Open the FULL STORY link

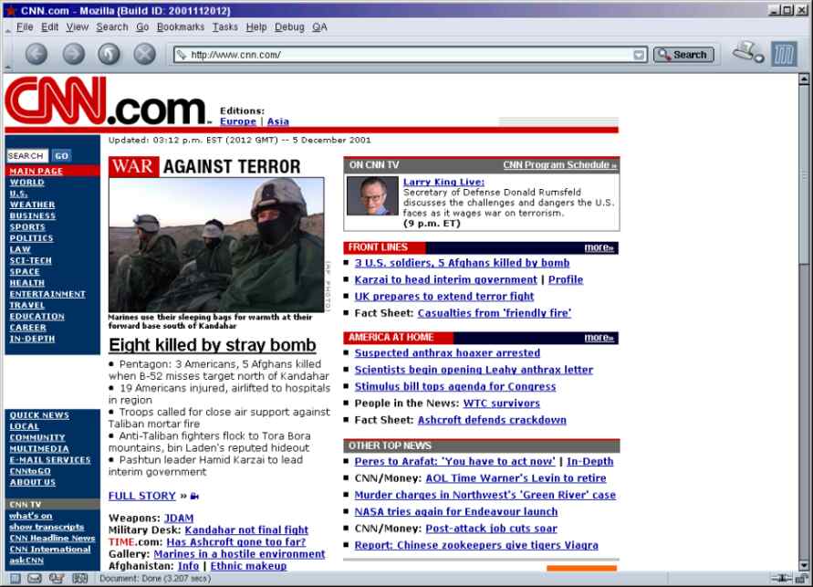coord(142,496)
